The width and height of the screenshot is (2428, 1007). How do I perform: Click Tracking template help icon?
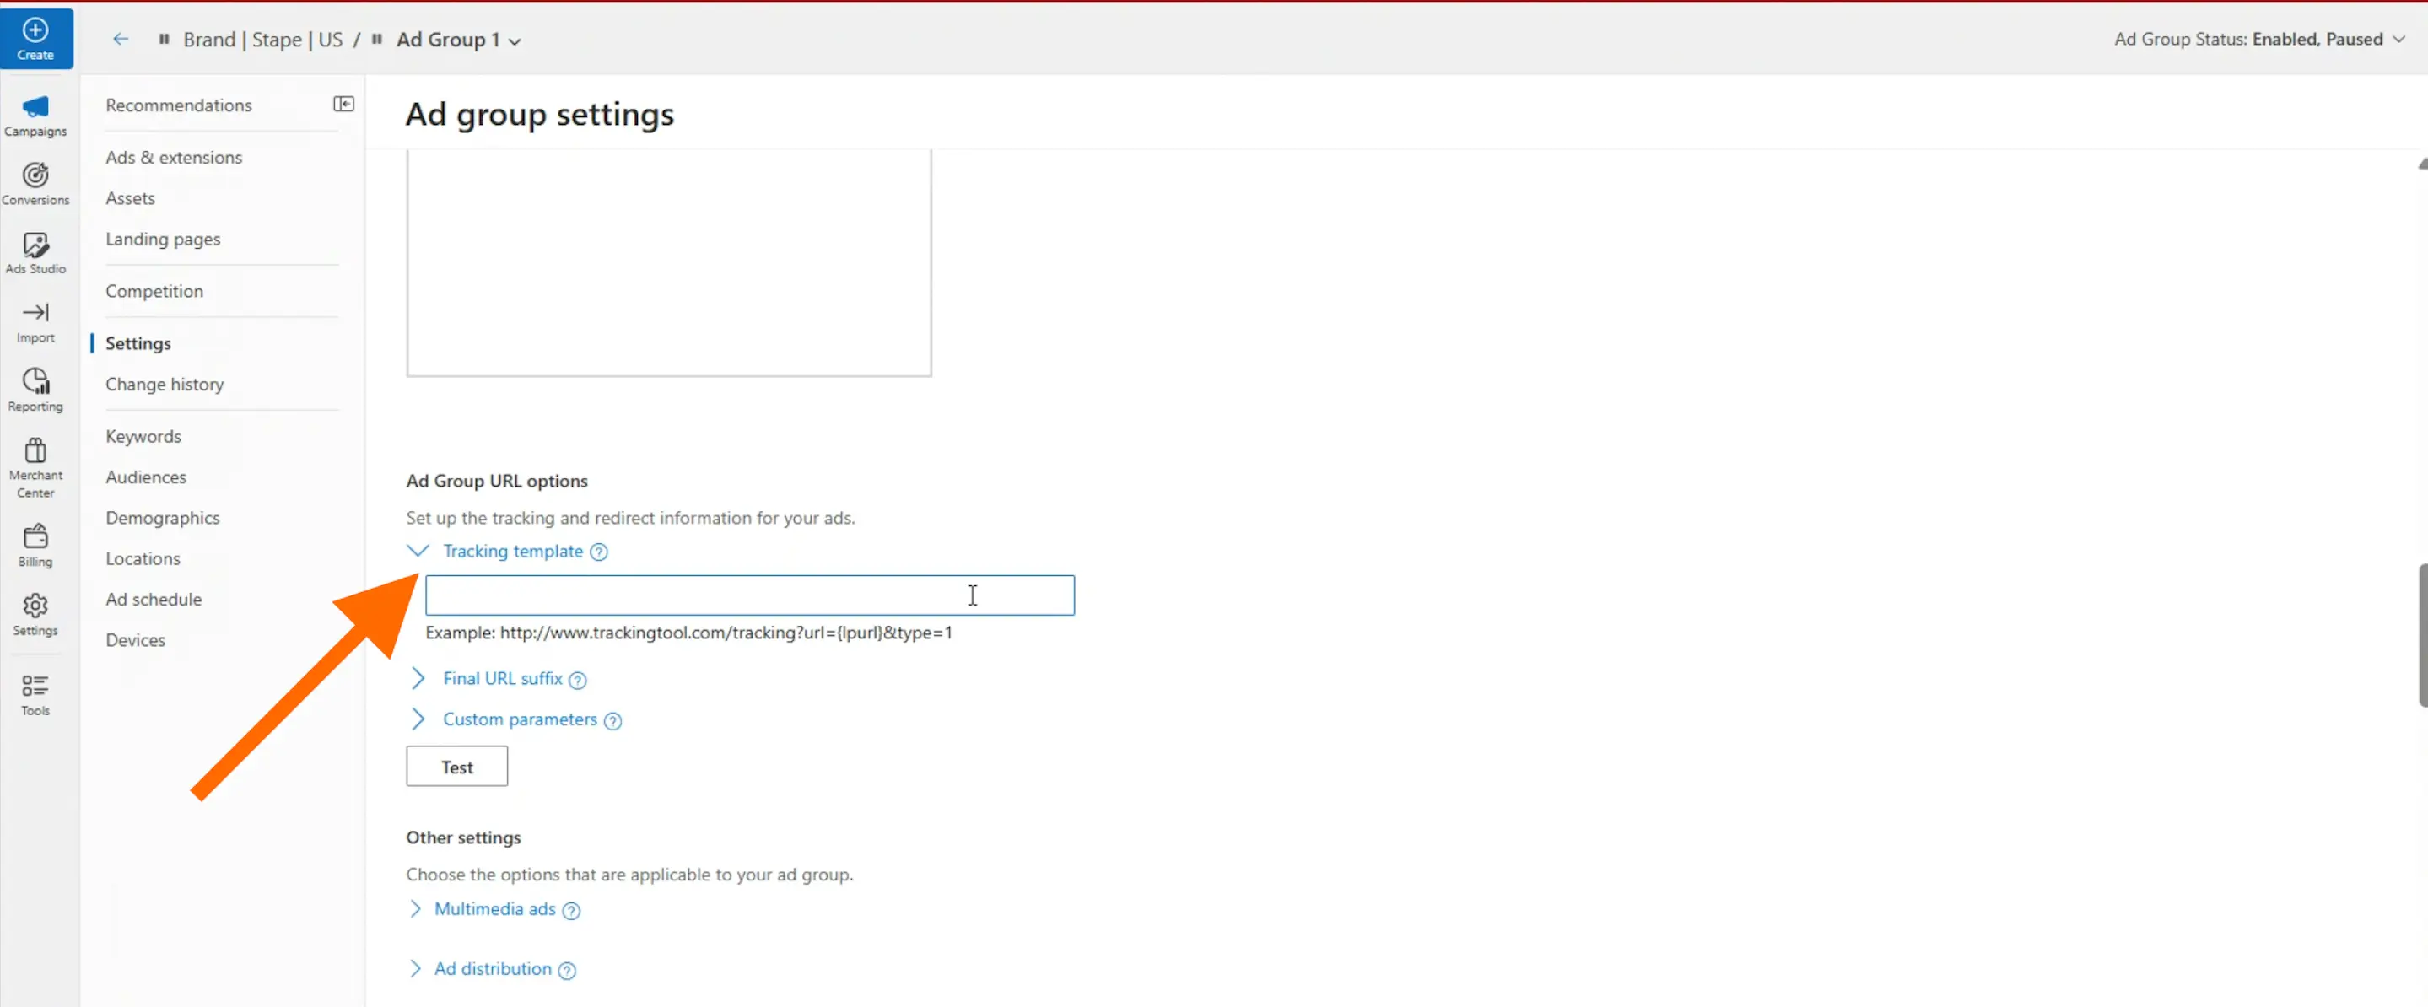(x=598, y=552)
